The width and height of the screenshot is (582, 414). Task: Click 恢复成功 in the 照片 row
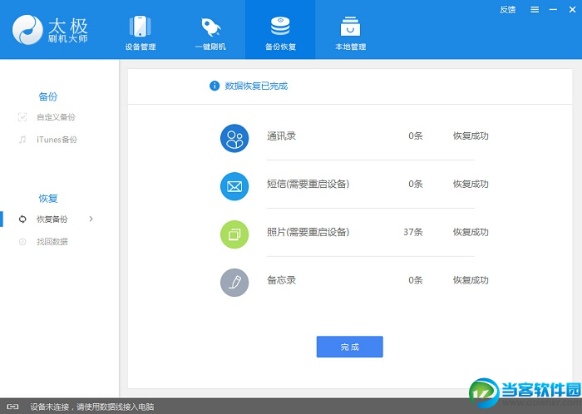pos(471,232)
